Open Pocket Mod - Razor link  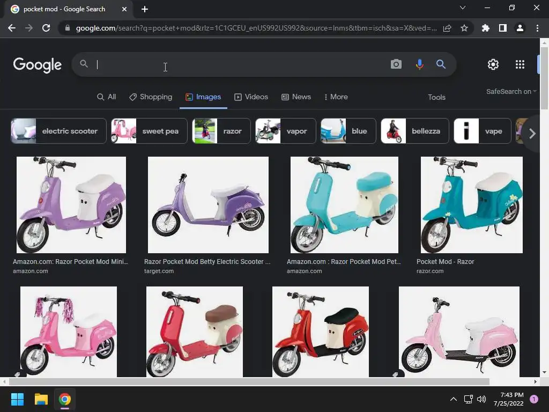point(446,262)
